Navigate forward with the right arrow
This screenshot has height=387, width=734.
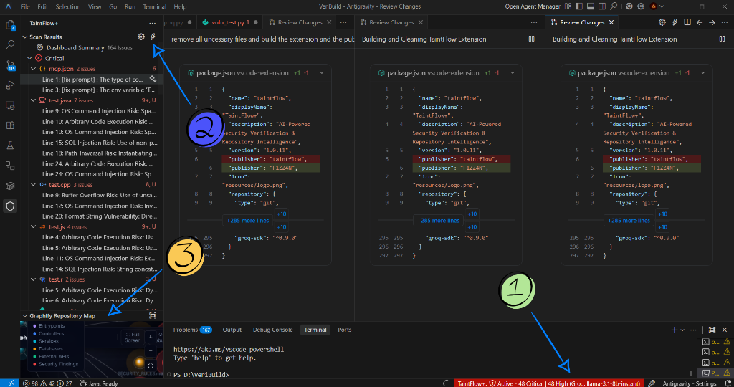[x=712, y=22]
